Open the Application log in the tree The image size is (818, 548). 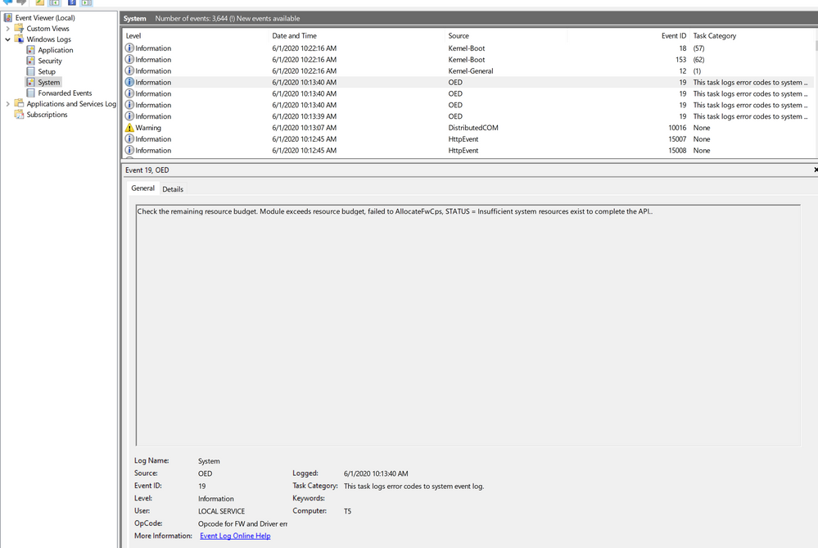point(56,50)
